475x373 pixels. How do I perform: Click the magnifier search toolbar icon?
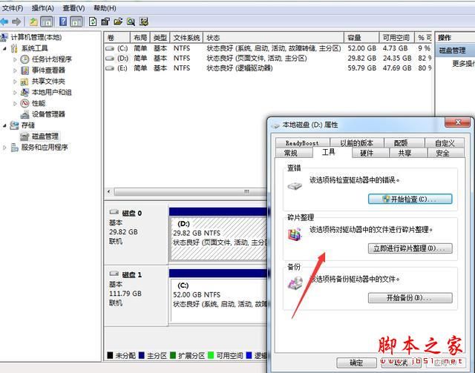131,22
